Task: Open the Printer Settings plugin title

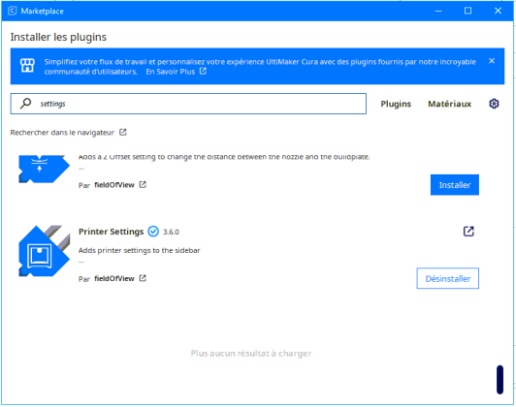Action: (111, 232)
